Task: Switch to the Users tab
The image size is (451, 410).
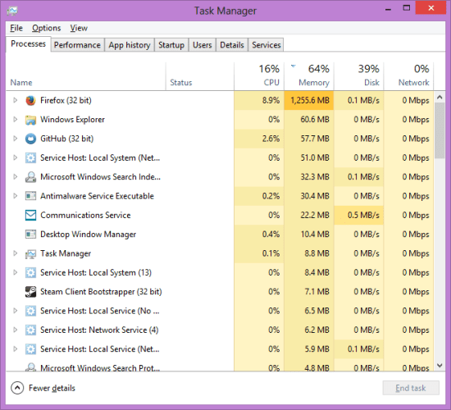Action: click(x=203, y=45)
